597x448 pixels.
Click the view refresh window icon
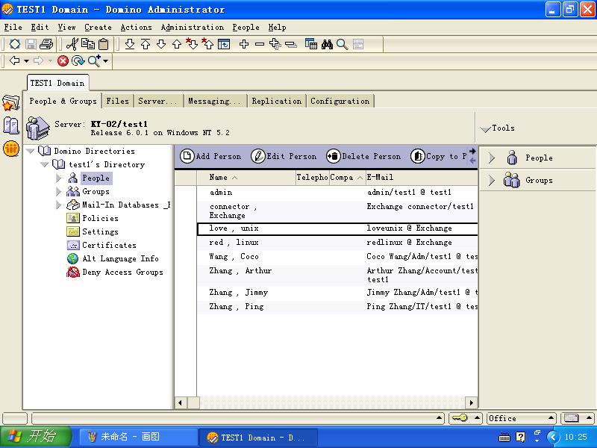pos(224,44)
